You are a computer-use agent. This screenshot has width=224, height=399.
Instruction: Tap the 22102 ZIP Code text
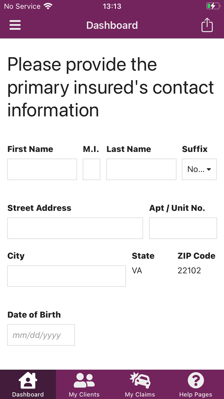click(189, 270)
